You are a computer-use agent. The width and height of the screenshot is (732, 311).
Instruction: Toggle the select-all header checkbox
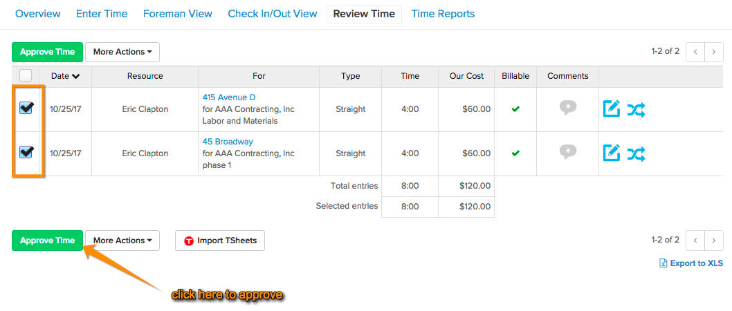[26, 75]
